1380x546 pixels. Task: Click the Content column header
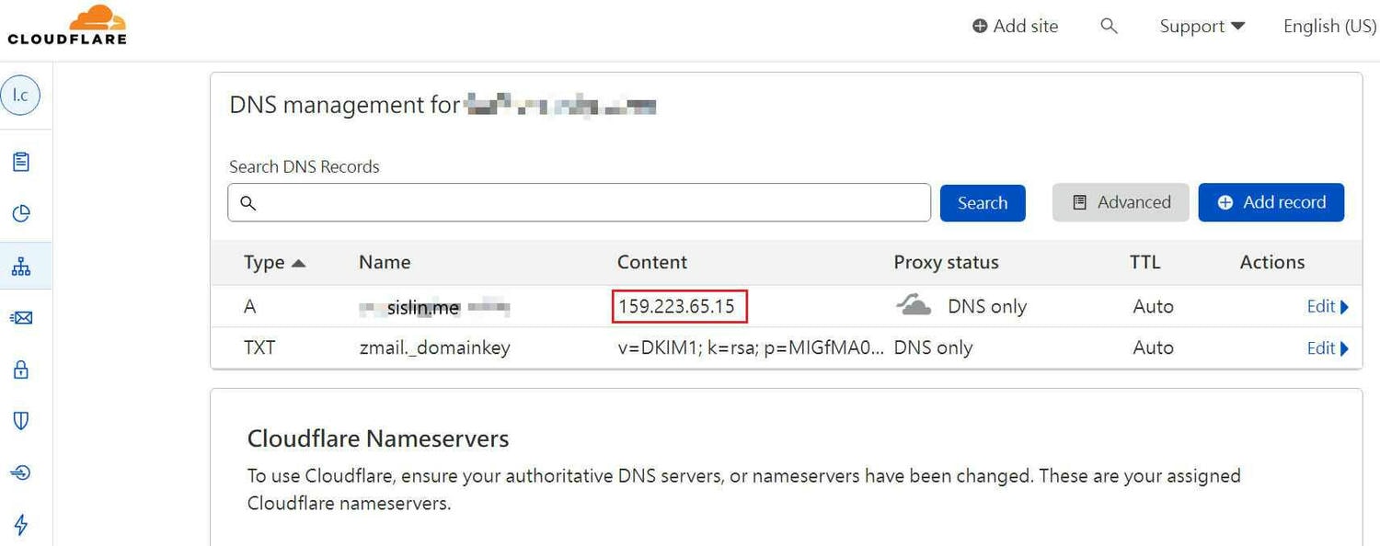652,262
